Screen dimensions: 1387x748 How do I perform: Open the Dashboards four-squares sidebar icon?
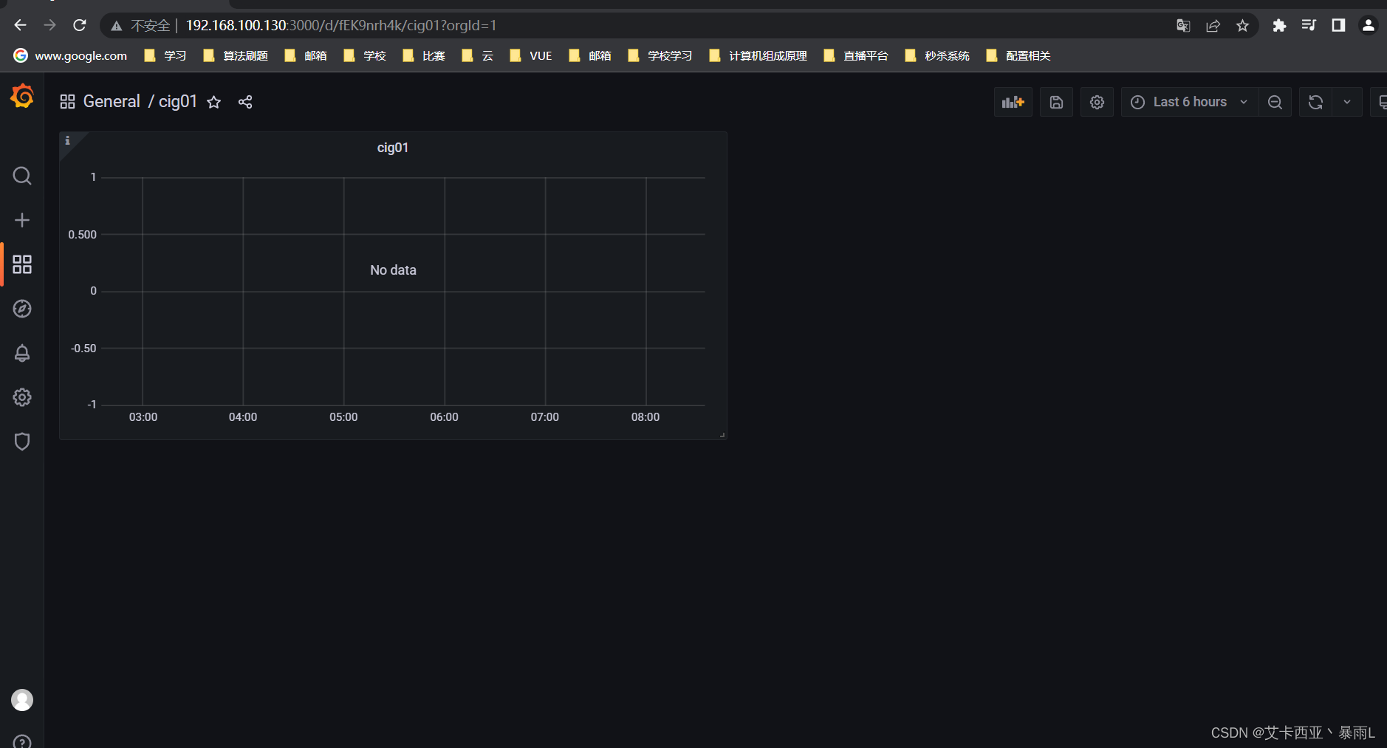coord(22,264)
